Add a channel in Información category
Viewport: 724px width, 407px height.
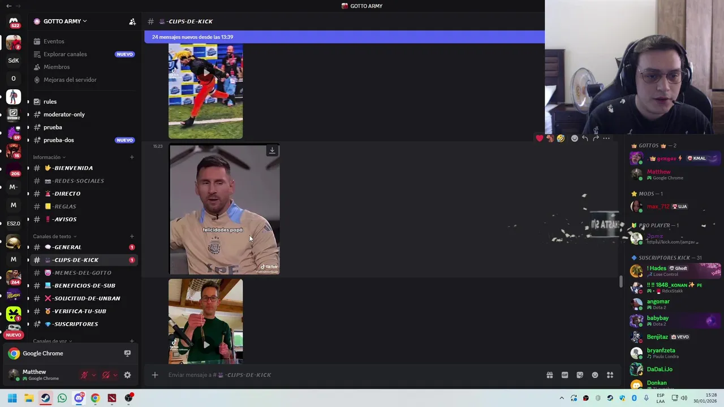132,157
